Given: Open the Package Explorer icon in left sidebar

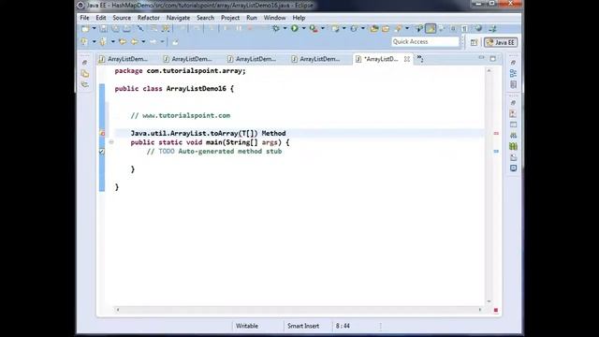Looking at the screenshot, I should pyautogui.click(x=85, y=74).
